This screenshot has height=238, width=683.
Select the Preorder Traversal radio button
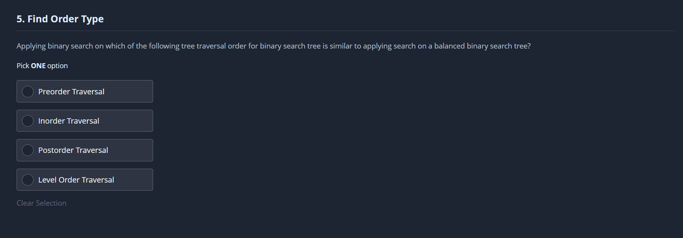pyautogui.click(x=28, y=92)
